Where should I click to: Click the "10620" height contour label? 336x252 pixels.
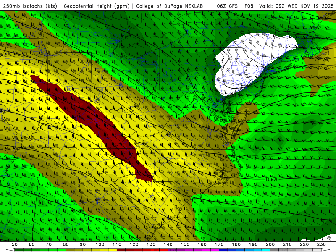coord(272,179)
